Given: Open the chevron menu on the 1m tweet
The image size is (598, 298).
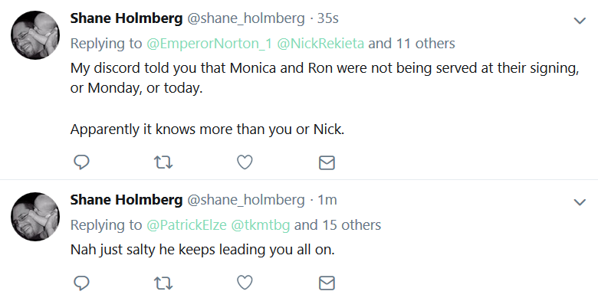Looking at the screenshot, I should tap(580, 202).
